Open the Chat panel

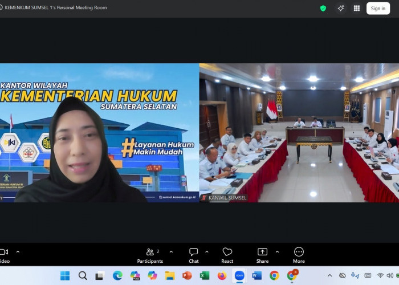click(194, 256)
